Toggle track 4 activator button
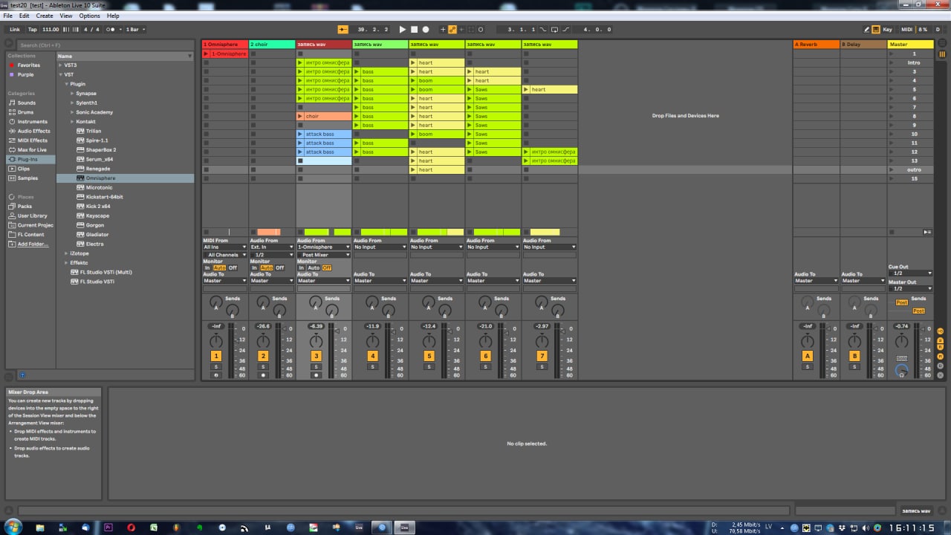Image resolution: width=951 pixels, height=535 pixels. pos(373,356)
